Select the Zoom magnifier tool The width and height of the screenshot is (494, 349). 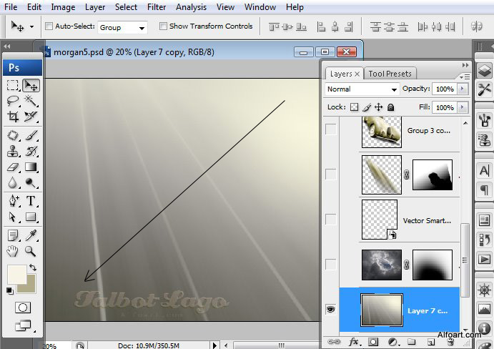[x=31, y=251]
